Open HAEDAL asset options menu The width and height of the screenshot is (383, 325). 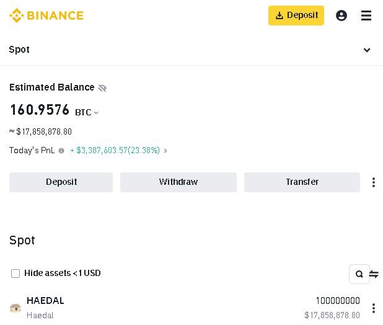[374, 308]
